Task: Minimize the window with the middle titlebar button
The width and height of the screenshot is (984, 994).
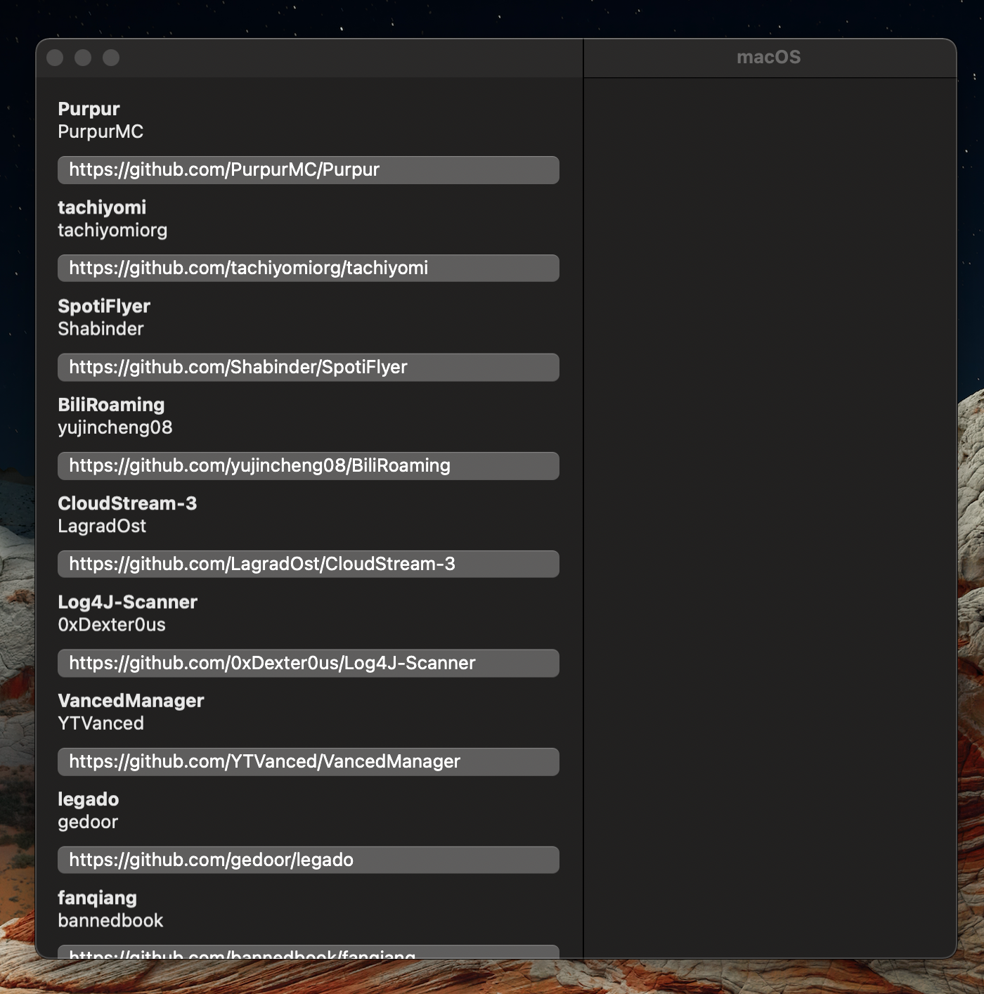Action: coord(83,58)
